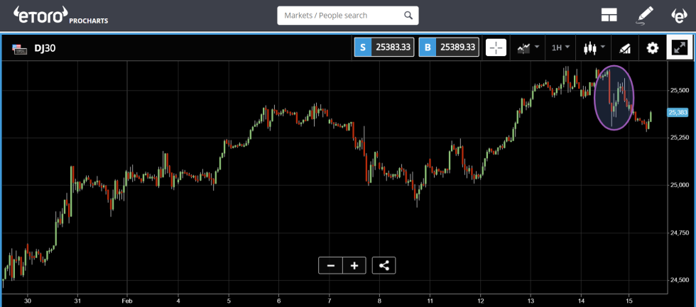Click the eToro ProCharts logo
696x307 pixels.
pyautogui.click(x=60, y=14)
